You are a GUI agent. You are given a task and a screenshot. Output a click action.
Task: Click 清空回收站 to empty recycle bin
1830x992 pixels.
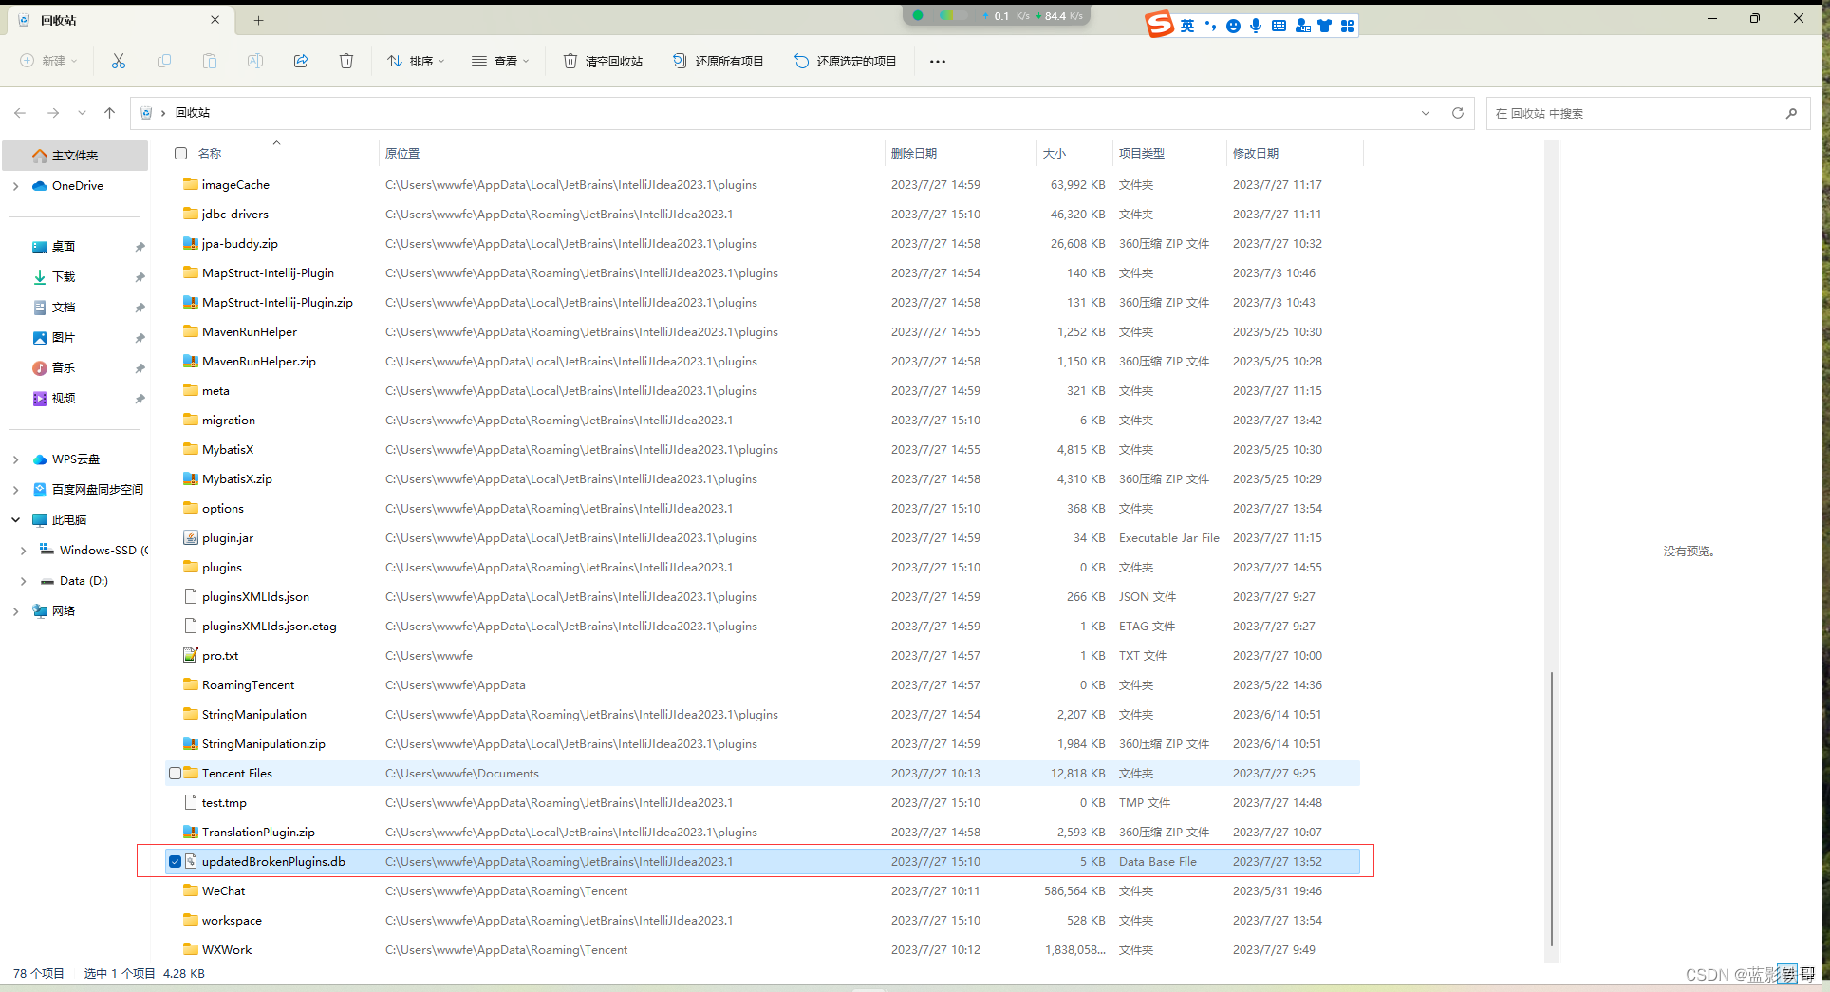604,61
